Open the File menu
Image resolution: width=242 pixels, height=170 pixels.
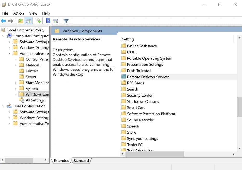click(x=5, y=13)
